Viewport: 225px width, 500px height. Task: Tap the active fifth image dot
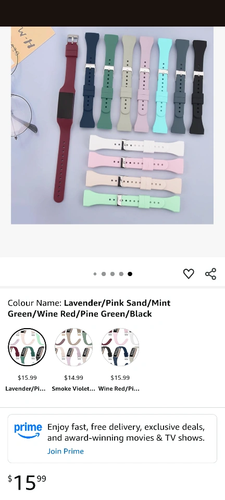(130, 274)
